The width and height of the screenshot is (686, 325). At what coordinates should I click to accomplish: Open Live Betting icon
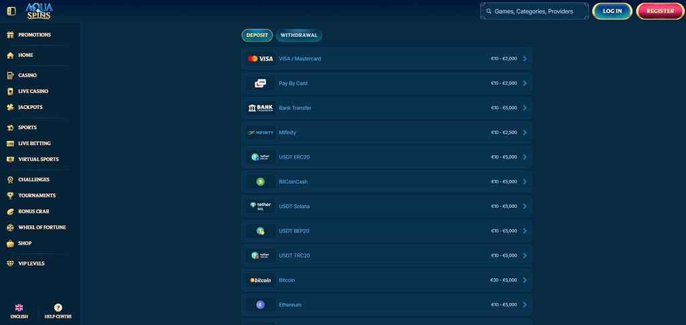[x=11, y=143]
